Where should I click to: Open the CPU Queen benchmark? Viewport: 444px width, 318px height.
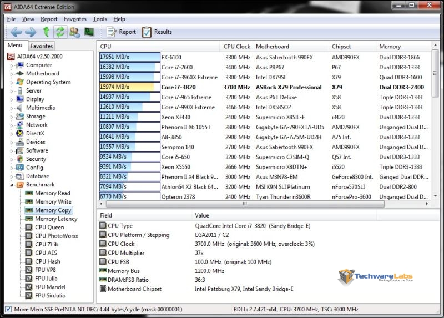pos(49,227)
